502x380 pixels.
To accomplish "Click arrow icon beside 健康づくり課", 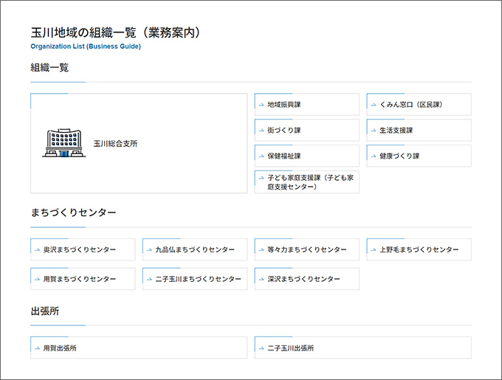I will pos(374,156).
